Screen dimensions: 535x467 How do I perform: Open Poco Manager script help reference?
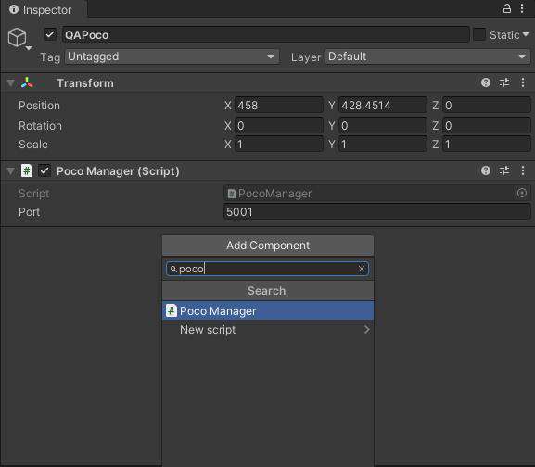(486, 170)
